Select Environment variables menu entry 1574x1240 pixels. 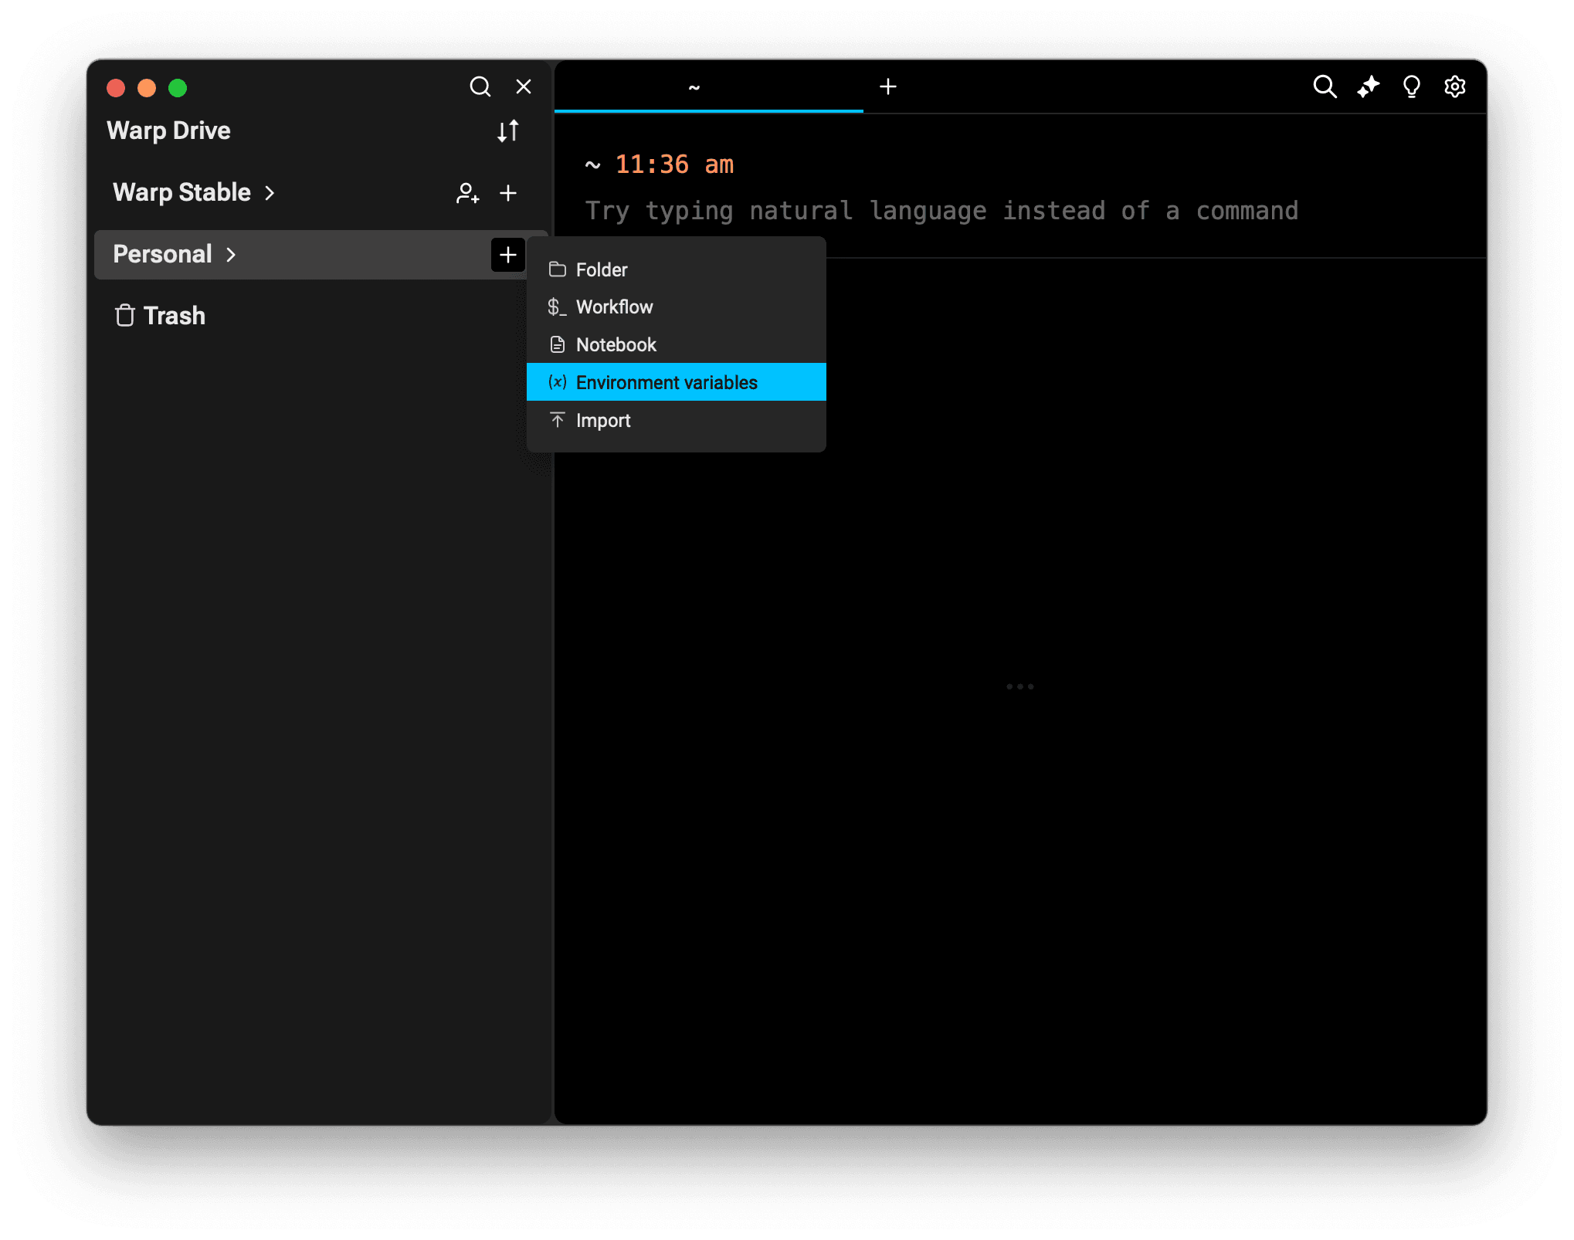pos(666,382)
